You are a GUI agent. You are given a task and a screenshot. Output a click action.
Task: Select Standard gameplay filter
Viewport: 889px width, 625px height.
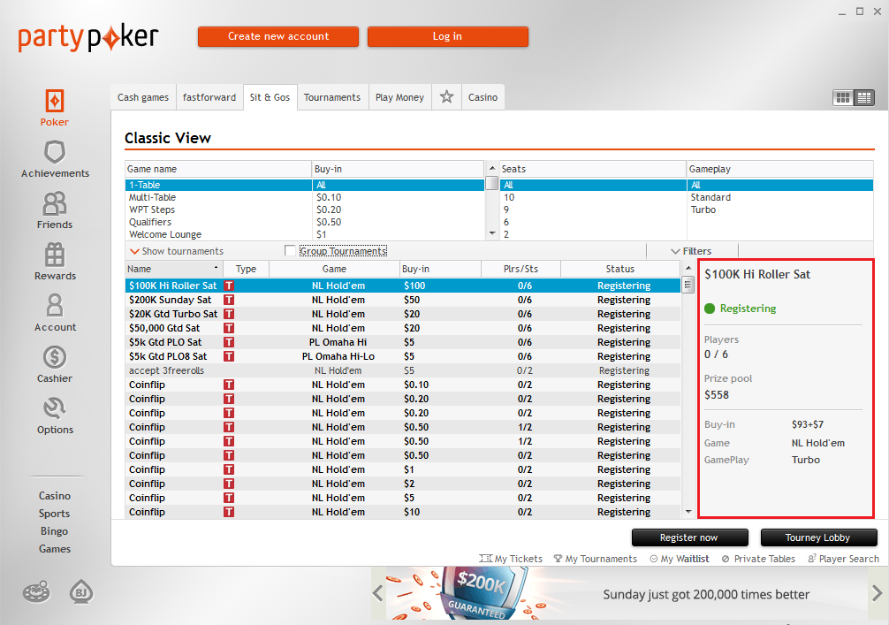coord(780,197)
